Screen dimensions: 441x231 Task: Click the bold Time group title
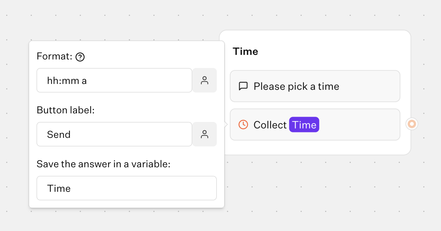(245, 51)
